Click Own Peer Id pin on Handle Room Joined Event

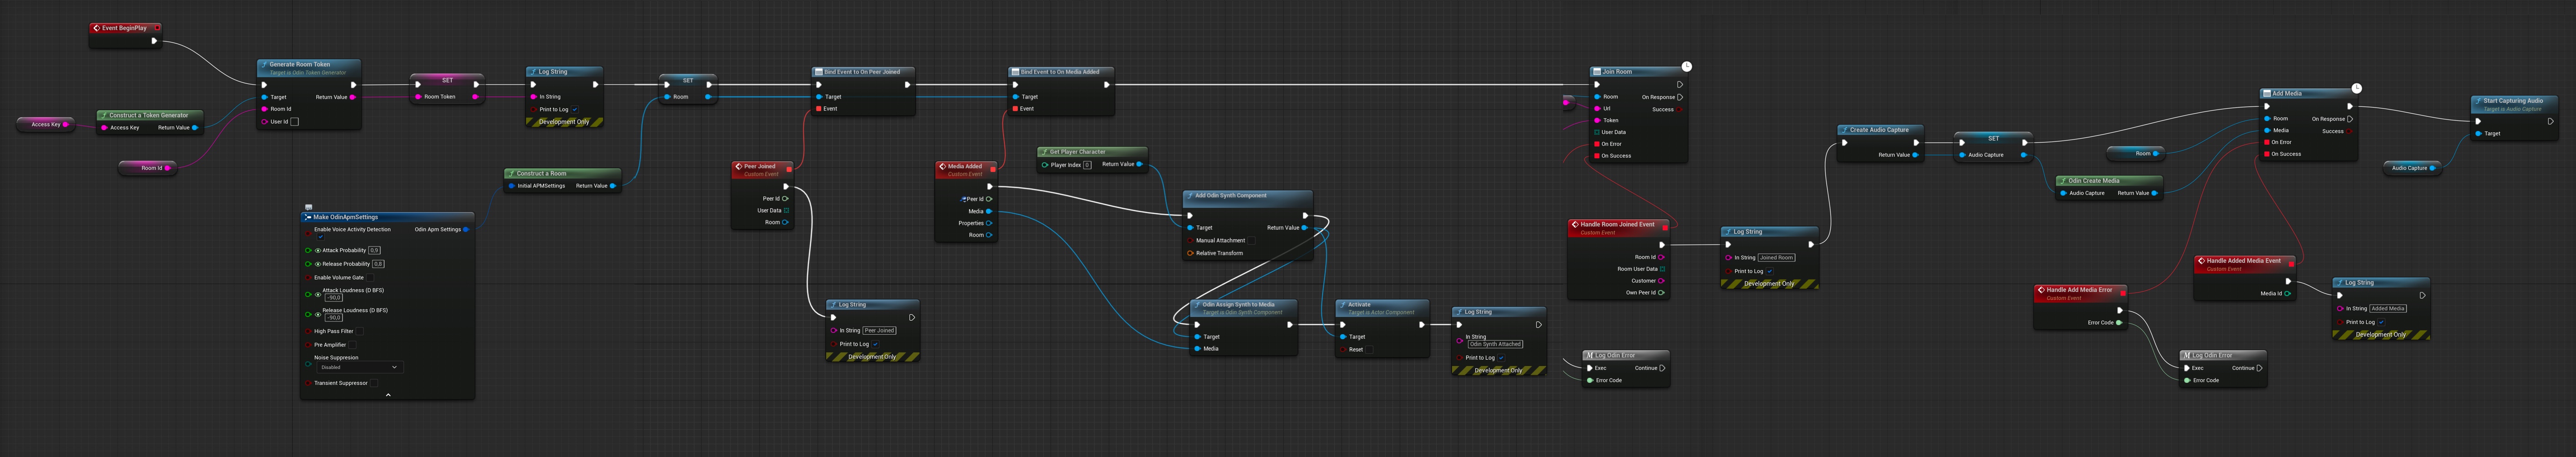pos(1661,293)
